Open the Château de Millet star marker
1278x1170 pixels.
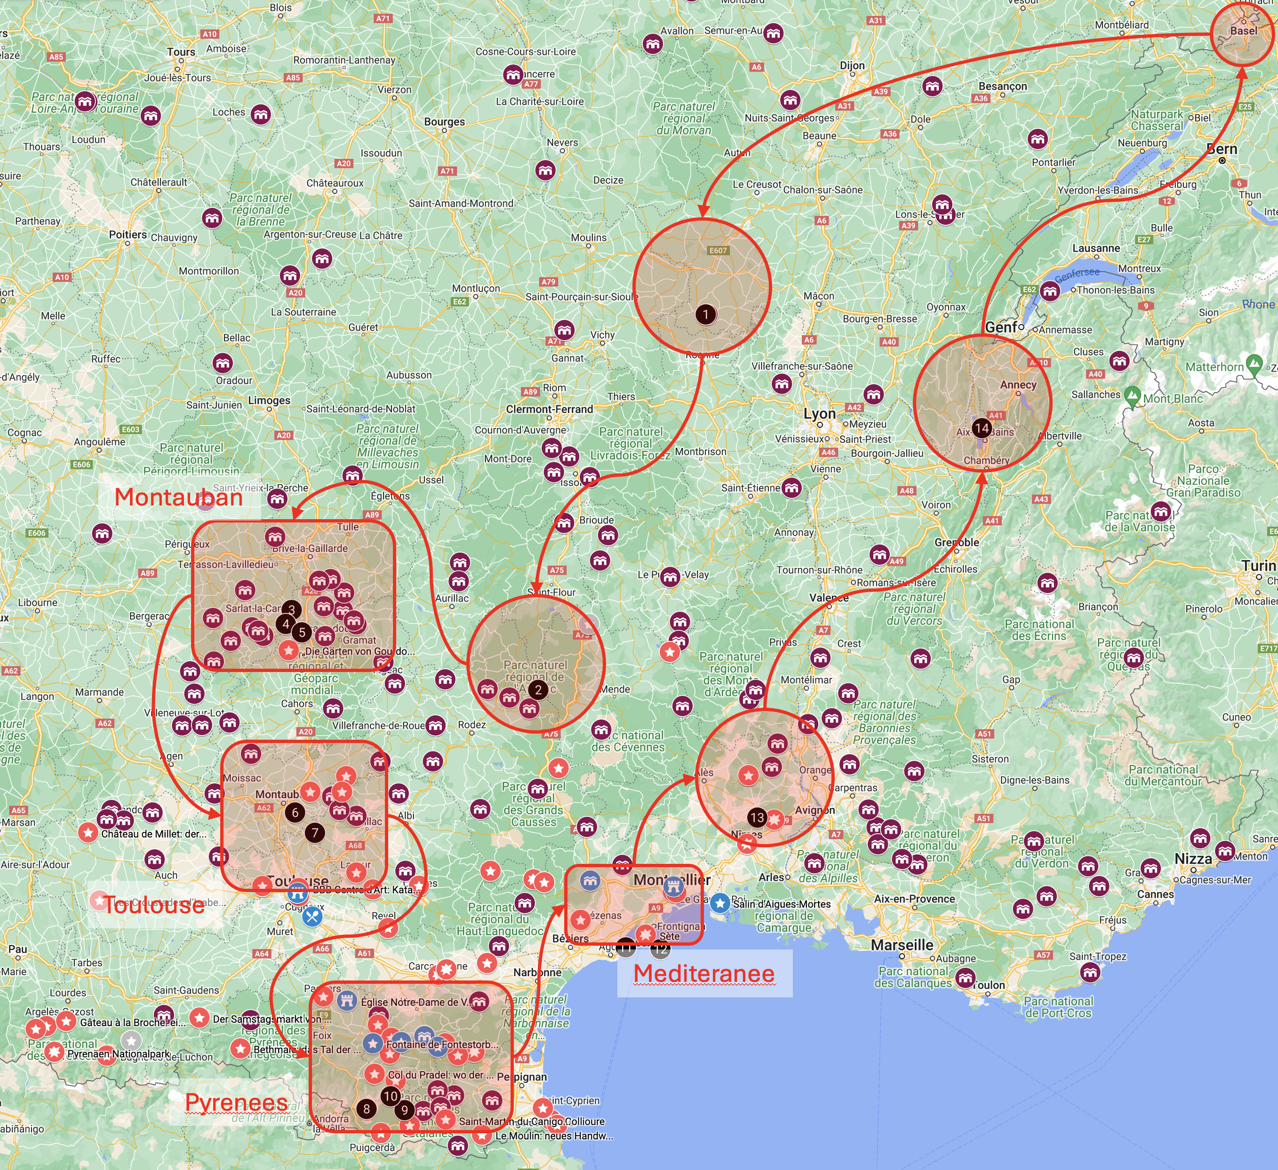pos(88,832)
